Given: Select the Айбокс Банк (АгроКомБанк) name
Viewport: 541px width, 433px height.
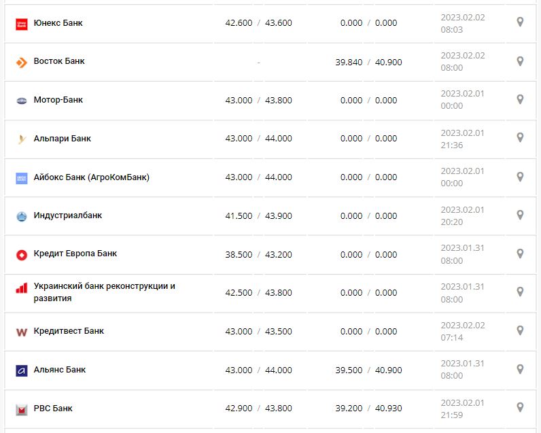Looking at the screenshot, I should 92,177.
